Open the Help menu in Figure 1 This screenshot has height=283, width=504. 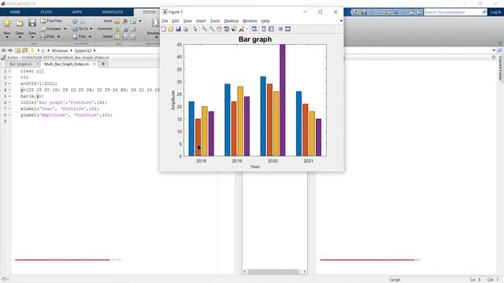tap(265, 21)
